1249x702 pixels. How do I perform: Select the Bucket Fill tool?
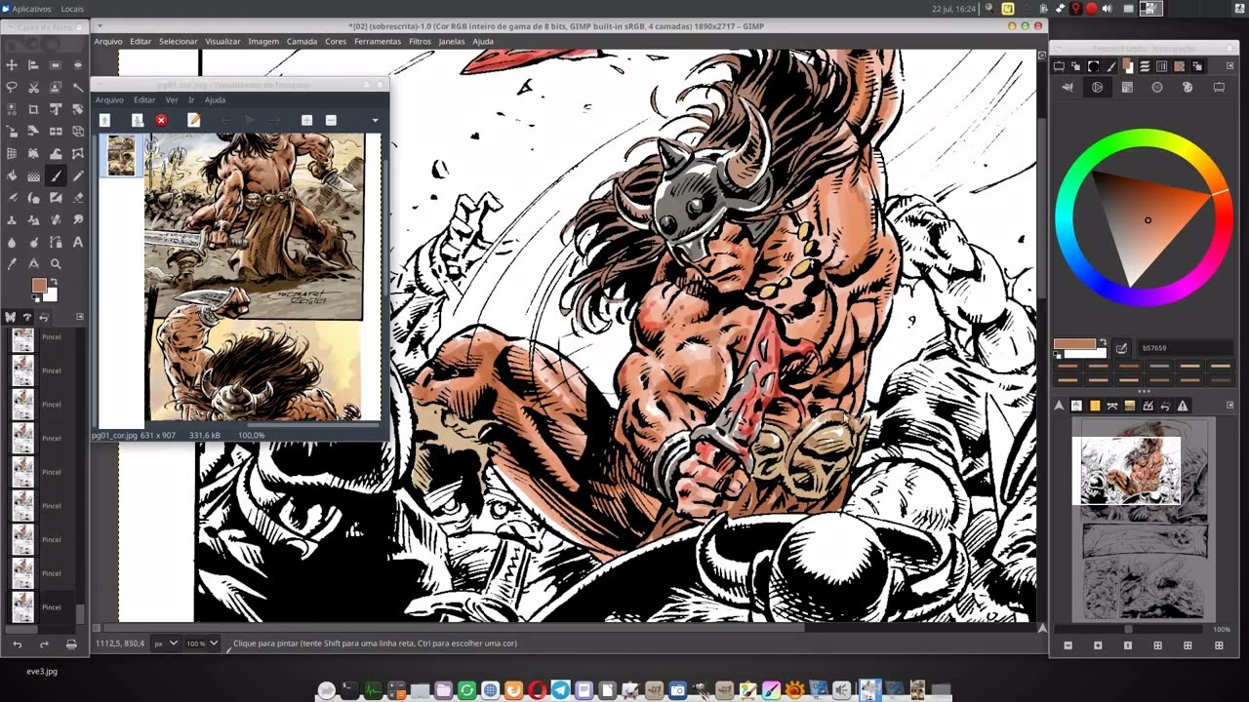tap(12, 175)
